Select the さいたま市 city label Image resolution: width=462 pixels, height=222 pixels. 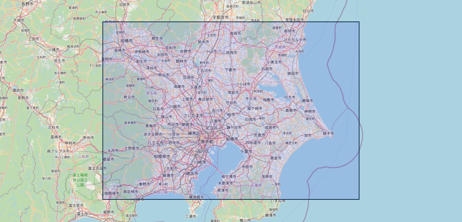pyautogui.click(x=194, y=116)
